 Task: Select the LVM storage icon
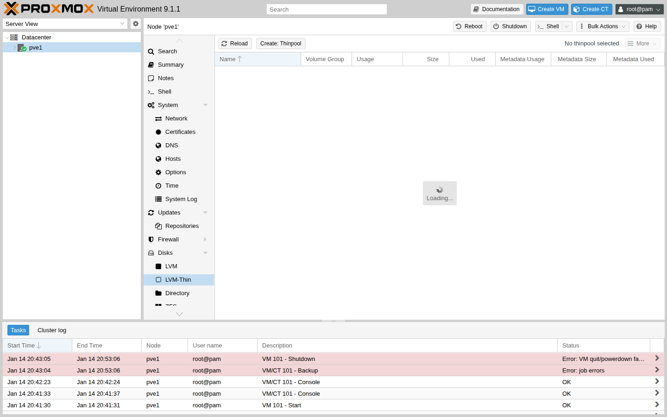coord(158,266)
